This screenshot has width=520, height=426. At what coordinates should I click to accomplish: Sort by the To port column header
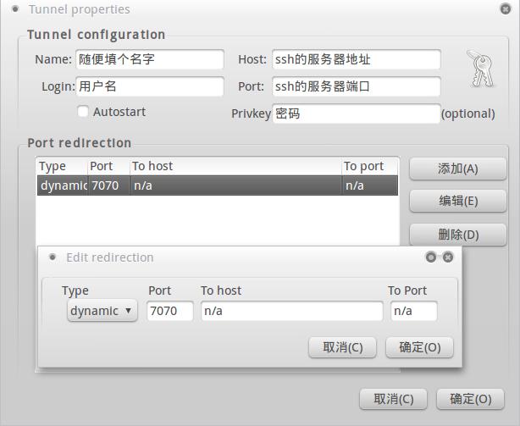369,166
